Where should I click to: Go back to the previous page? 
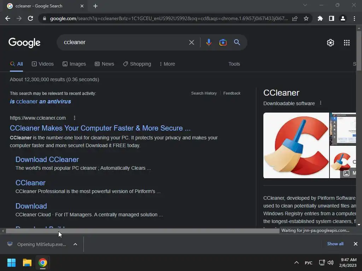point(8,18)
